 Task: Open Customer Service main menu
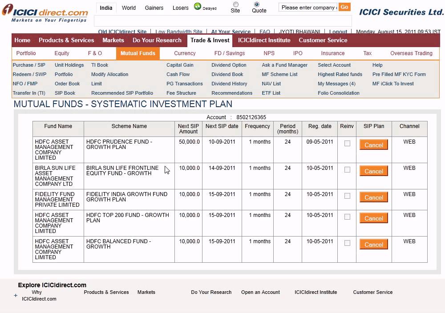pyautogui.click(x=323, y=40)
